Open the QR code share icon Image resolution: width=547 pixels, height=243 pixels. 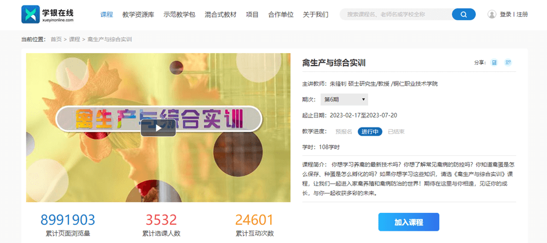click(x=508, y=62)
